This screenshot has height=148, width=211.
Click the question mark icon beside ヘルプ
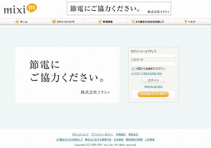(x=186, y=21)
